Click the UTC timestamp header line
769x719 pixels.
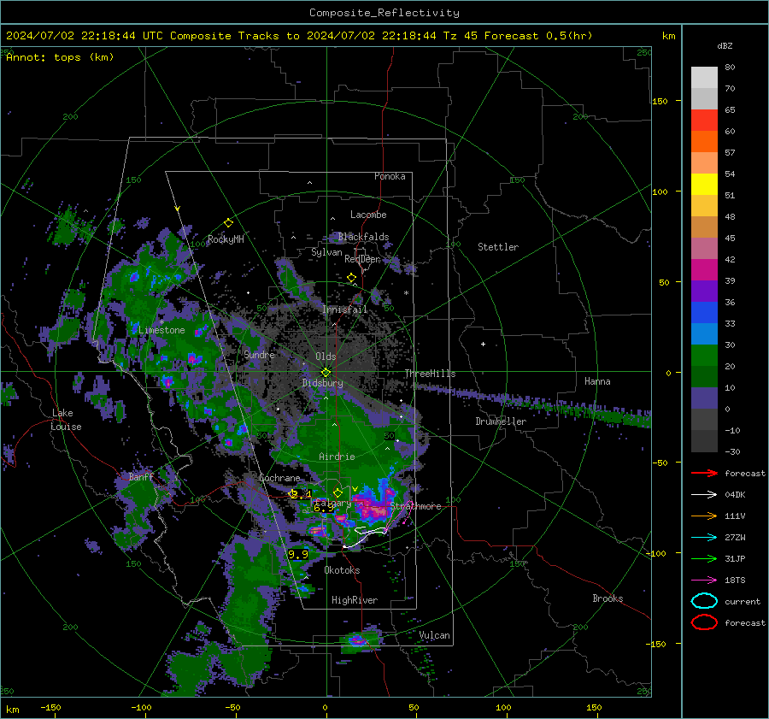coord(299,36)
